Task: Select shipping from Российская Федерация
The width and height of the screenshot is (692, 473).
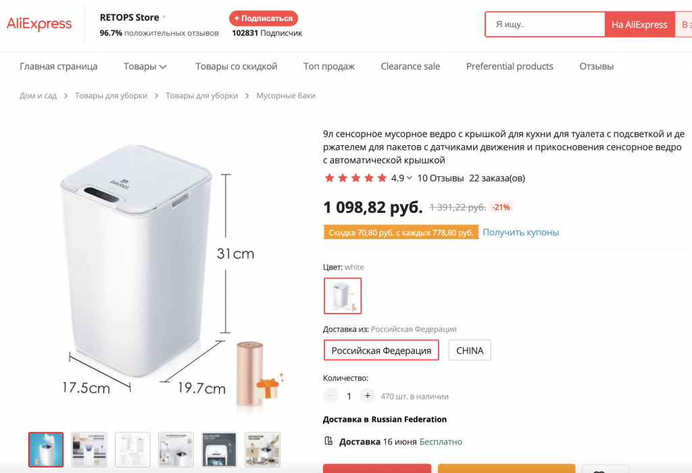Action: 381,351
